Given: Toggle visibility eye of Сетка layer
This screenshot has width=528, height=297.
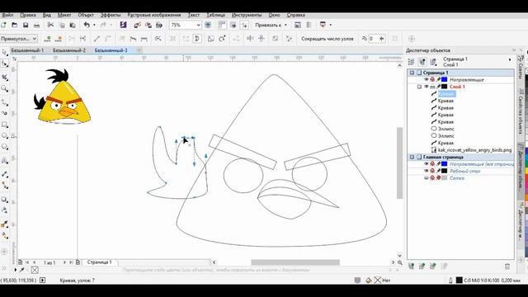Looking at the screenshot, I should click(427, 178).
